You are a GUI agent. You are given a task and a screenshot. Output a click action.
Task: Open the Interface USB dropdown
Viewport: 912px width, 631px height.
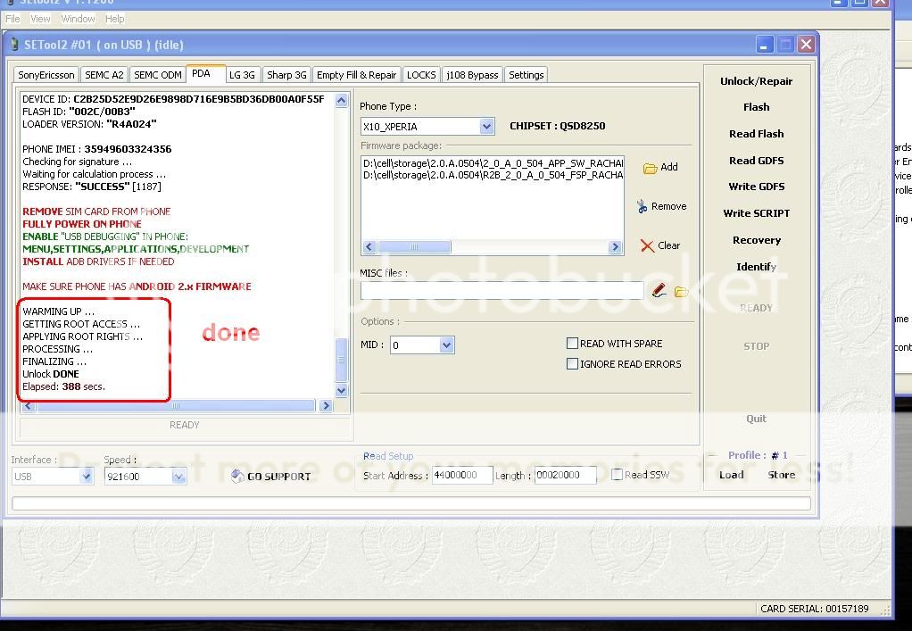[86, 477]
